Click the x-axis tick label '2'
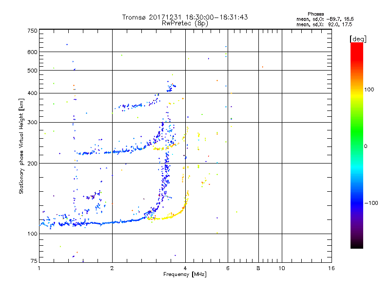Screen dimensions: 390x292 point(112,268)
